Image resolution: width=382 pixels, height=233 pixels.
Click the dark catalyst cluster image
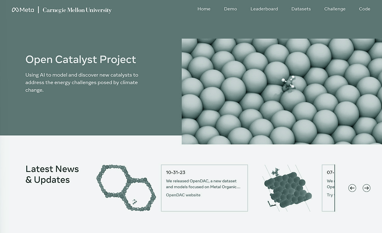pos(287,188)
